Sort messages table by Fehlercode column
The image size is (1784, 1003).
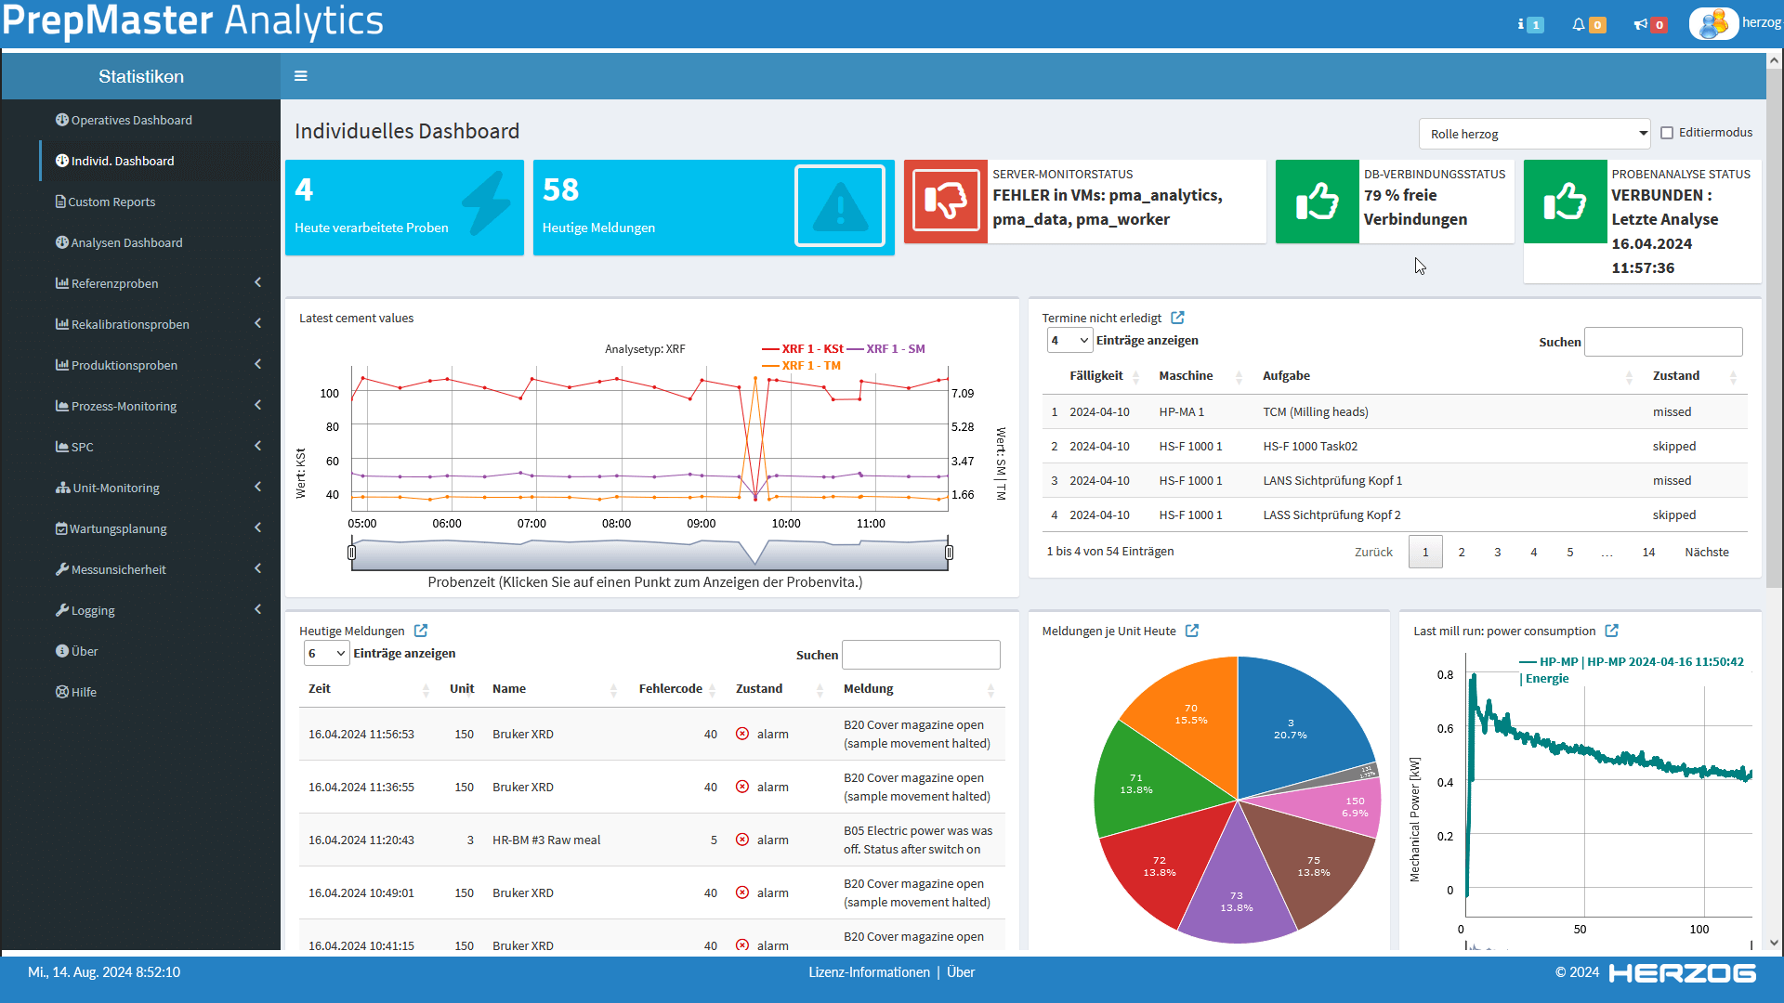(676, 689)
